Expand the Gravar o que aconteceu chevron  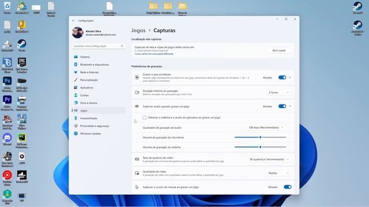tap(290, 78)
